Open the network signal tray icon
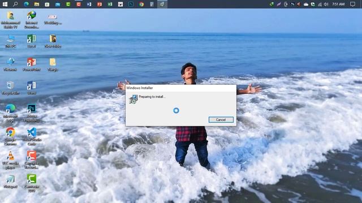This screenshot has width=362, height=203. tap(320, 4)
